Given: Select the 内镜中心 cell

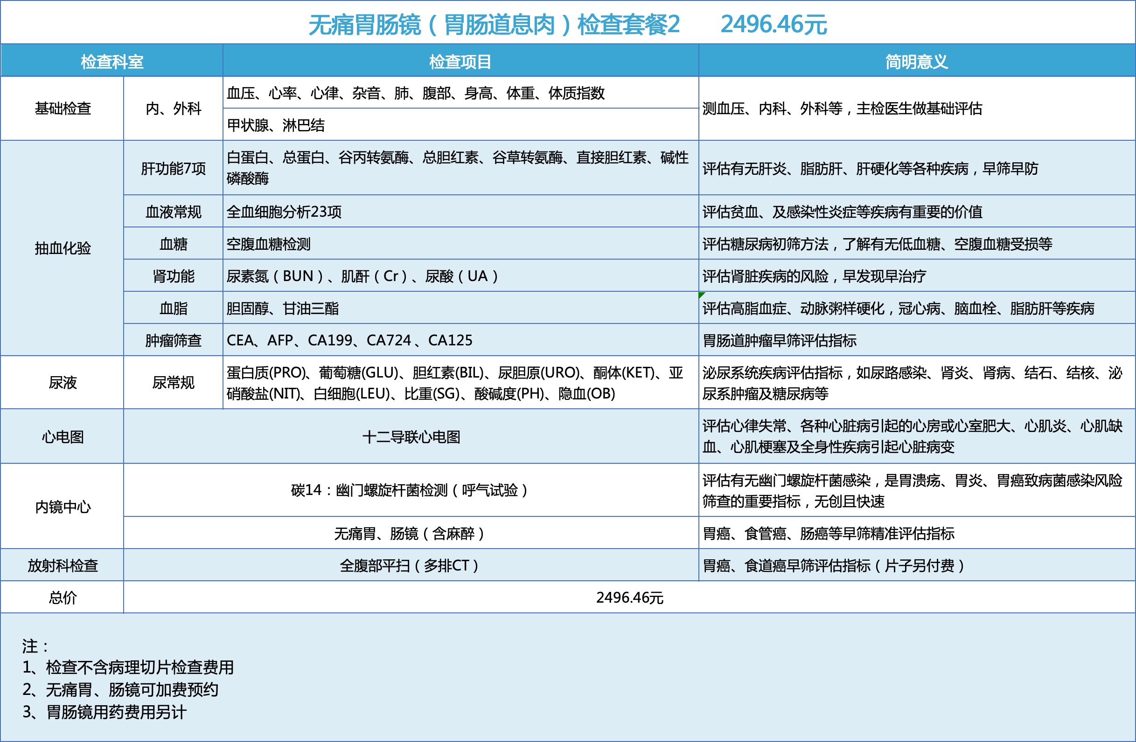Looking at the screenshot, I should click(x=63, y=507).
